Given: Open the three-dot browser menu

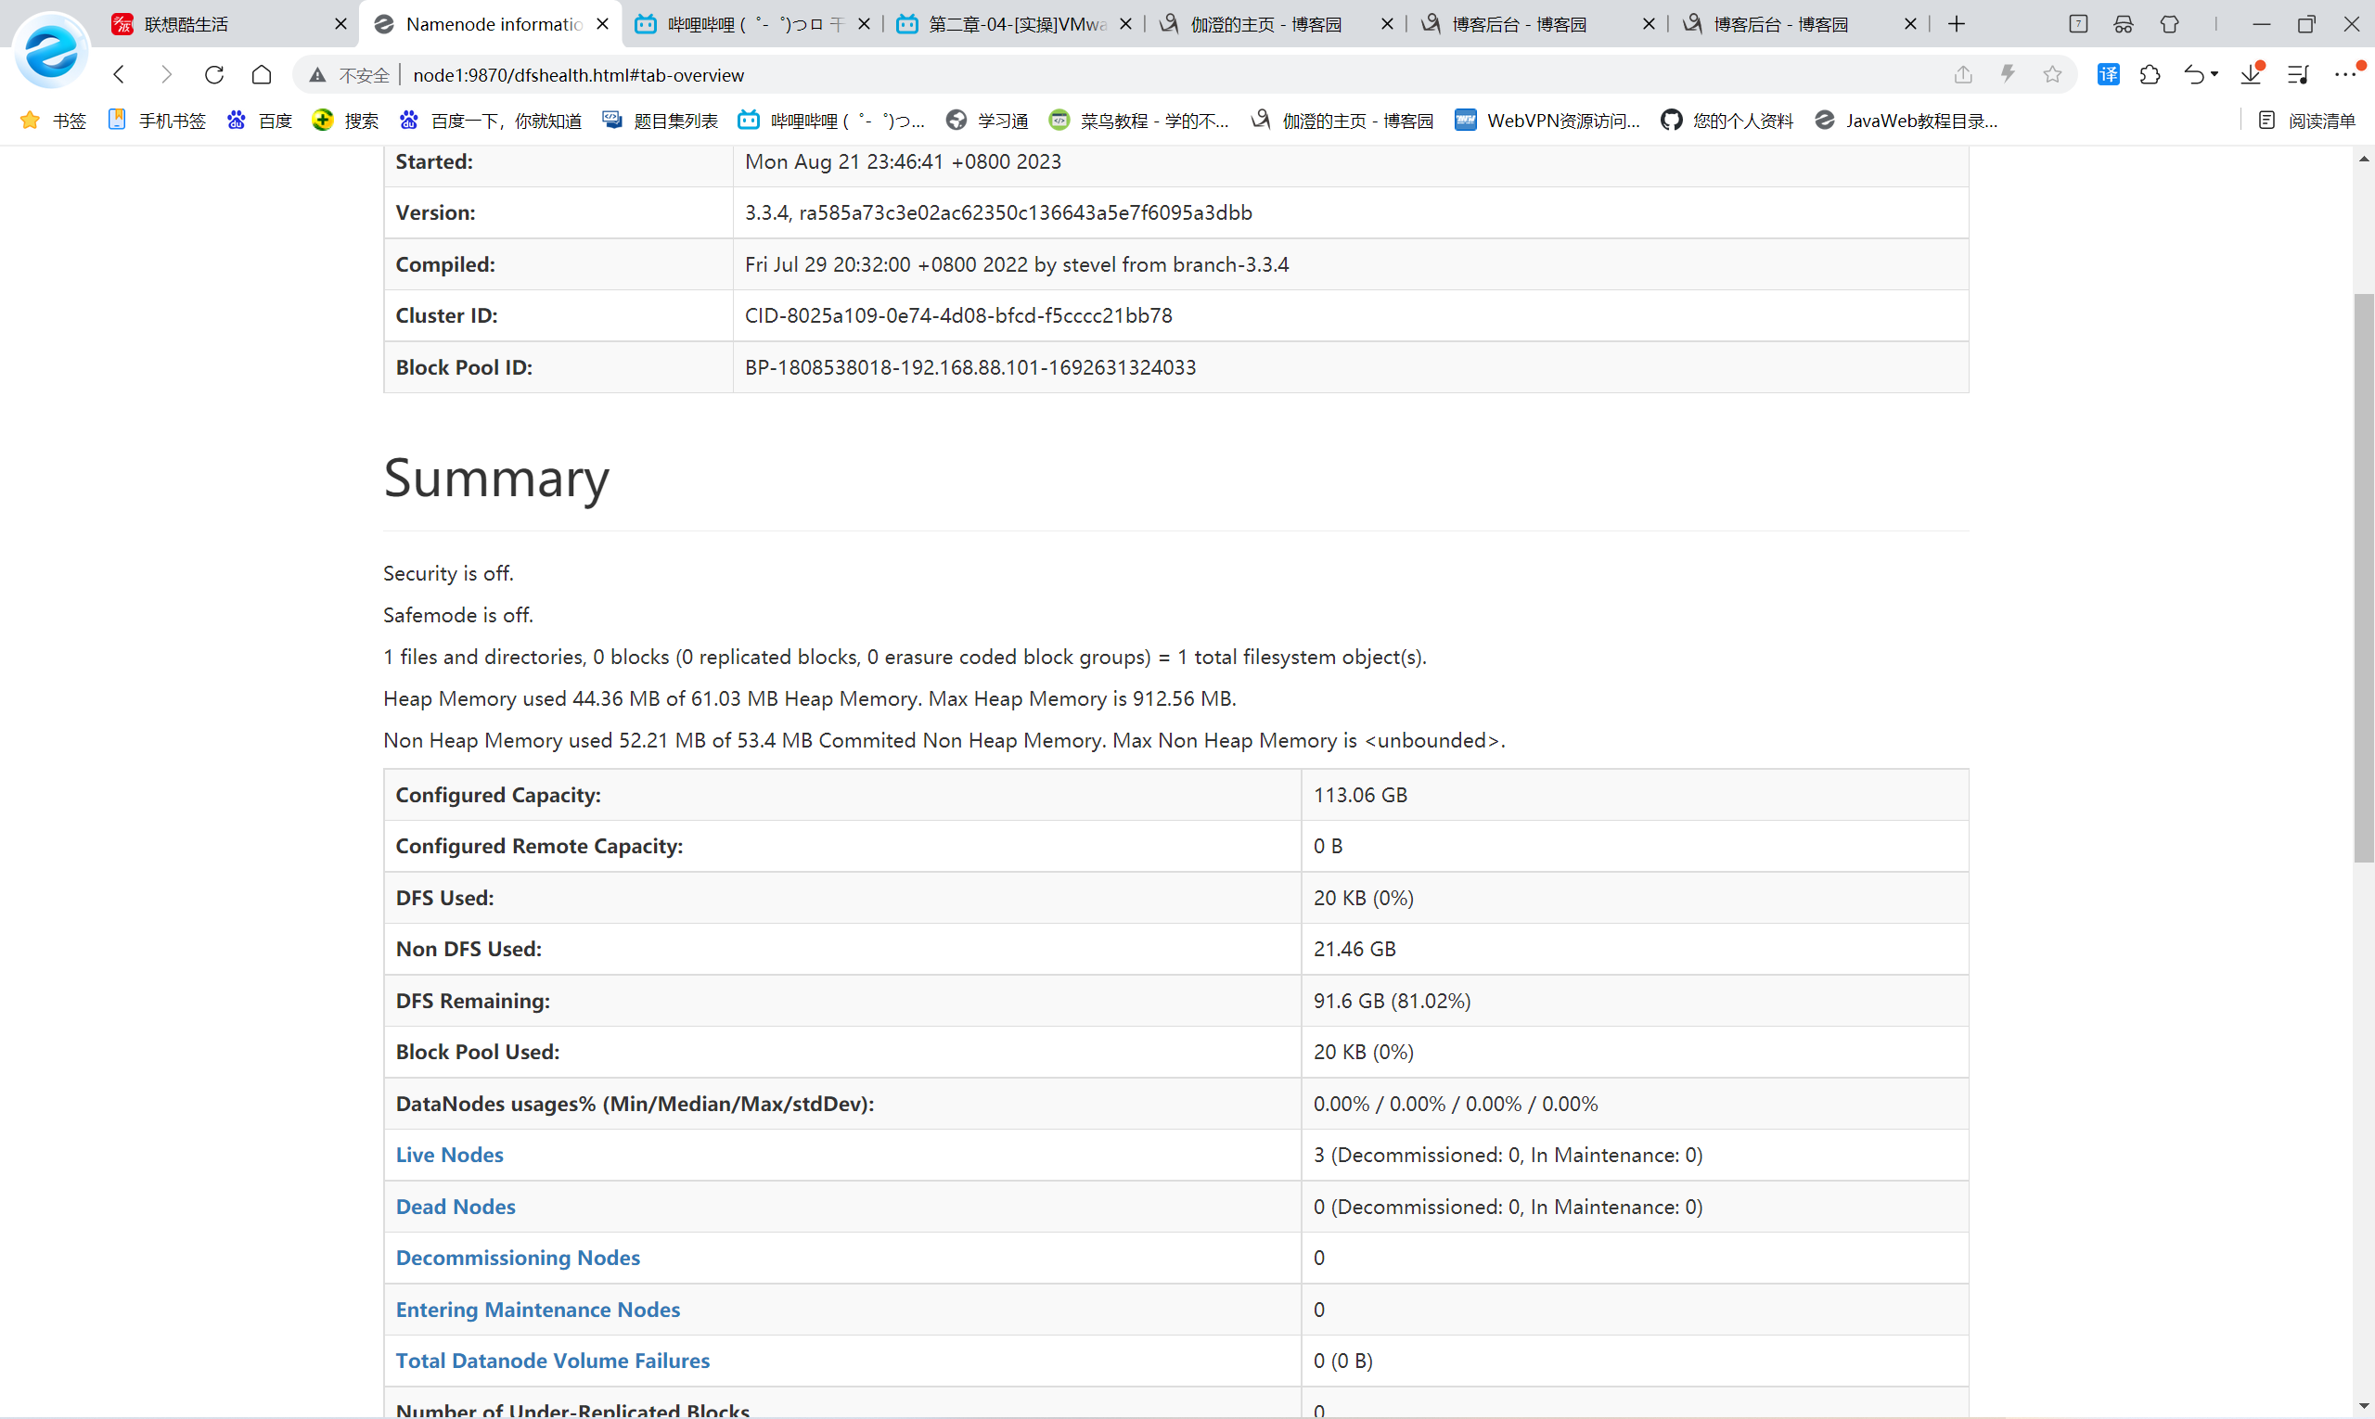Looking at the screenshot, I should [x=2344, y=74].
